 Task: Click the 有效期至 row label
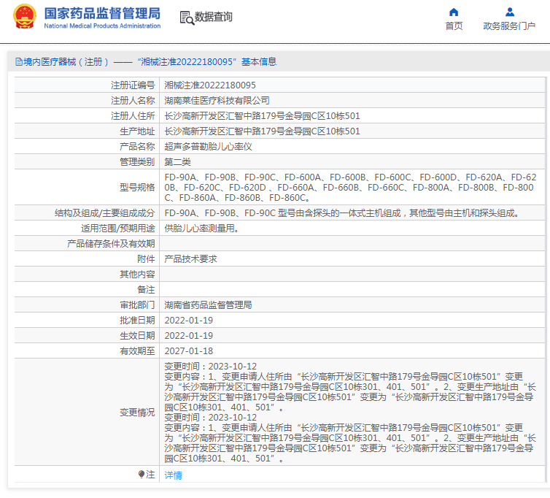point(137,351)
